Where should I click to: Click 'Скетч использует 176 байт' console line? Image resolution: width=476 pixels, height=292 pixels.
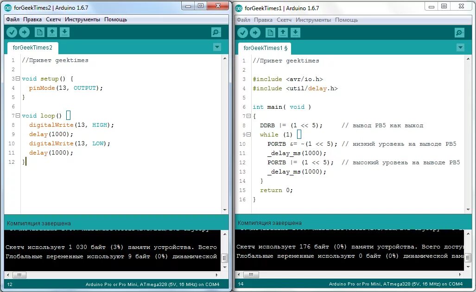click(350, 247)
